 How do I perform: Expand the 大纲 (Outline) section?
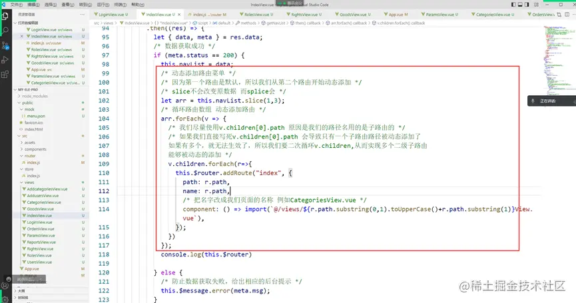51,290
